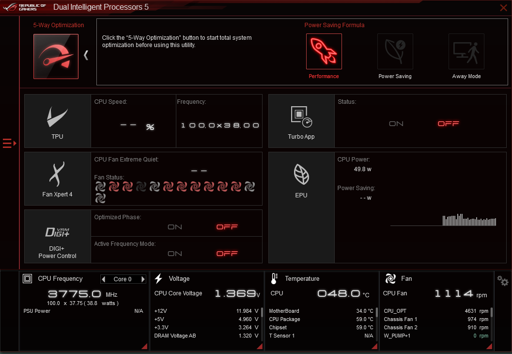
Task: Click the CPU_OPT fan speed row
Action: (436, 311)
